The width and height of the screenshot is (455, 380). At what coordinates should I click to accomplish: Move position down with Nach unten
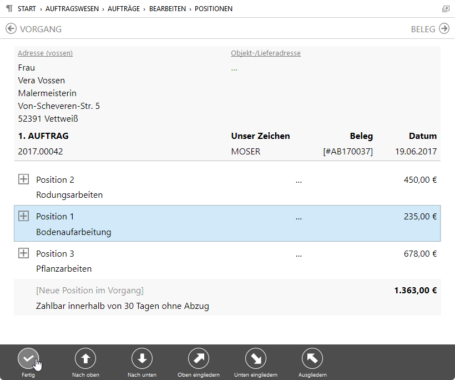[x=141, y=358]
